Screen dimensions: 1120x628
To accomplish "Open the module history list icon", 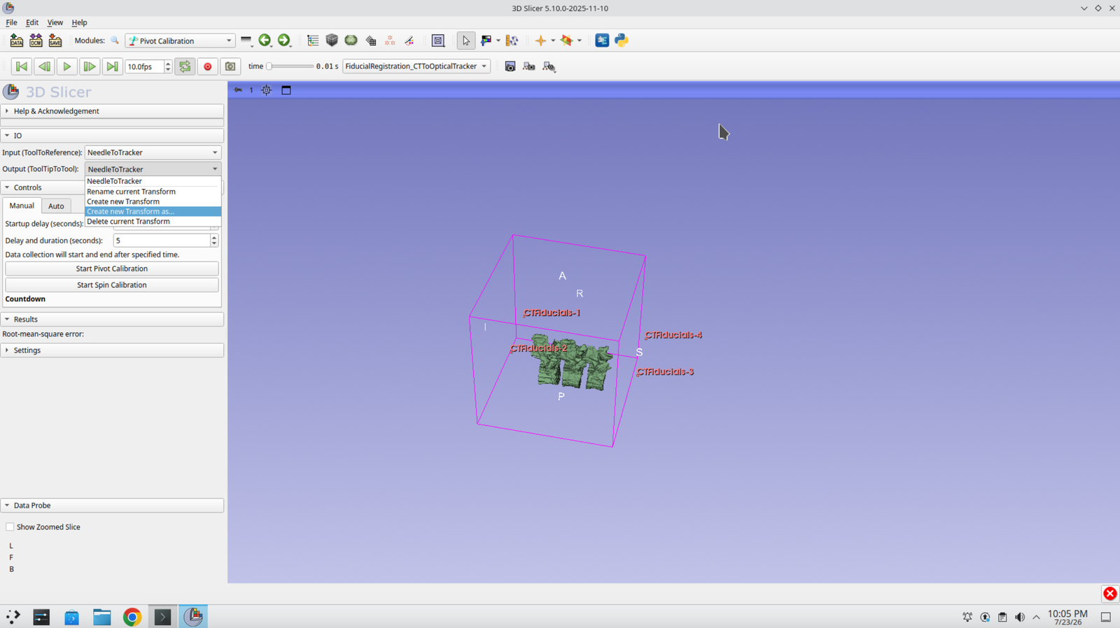I will click(246, 41).
